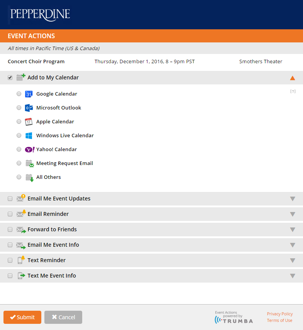The width and height of the screenshot is (303, 330).
Task: Click the Windows Live Calendar icon
Action: [29, 136]
